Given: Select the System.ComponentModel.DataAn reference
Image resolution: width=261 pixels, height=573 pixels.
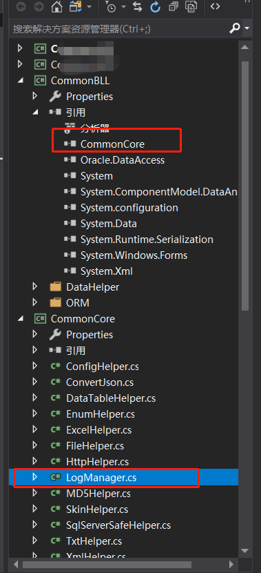Looking at the screenshot, I should click(159, 192).
